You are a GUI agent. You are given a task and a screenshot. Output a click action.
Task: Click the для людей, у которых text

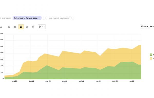[59, 18]
